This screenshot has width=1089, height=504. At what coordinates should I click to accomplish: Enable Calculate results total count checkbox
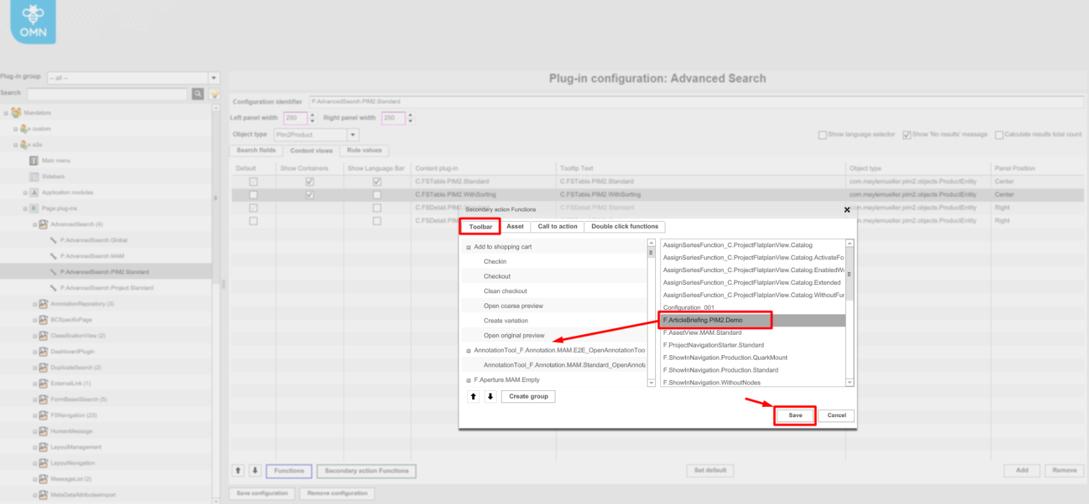point(999,135)
